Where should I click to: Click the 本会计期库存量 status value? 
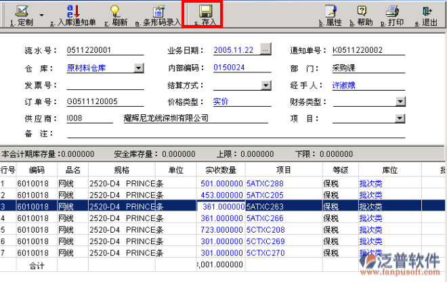pos(77,154)
